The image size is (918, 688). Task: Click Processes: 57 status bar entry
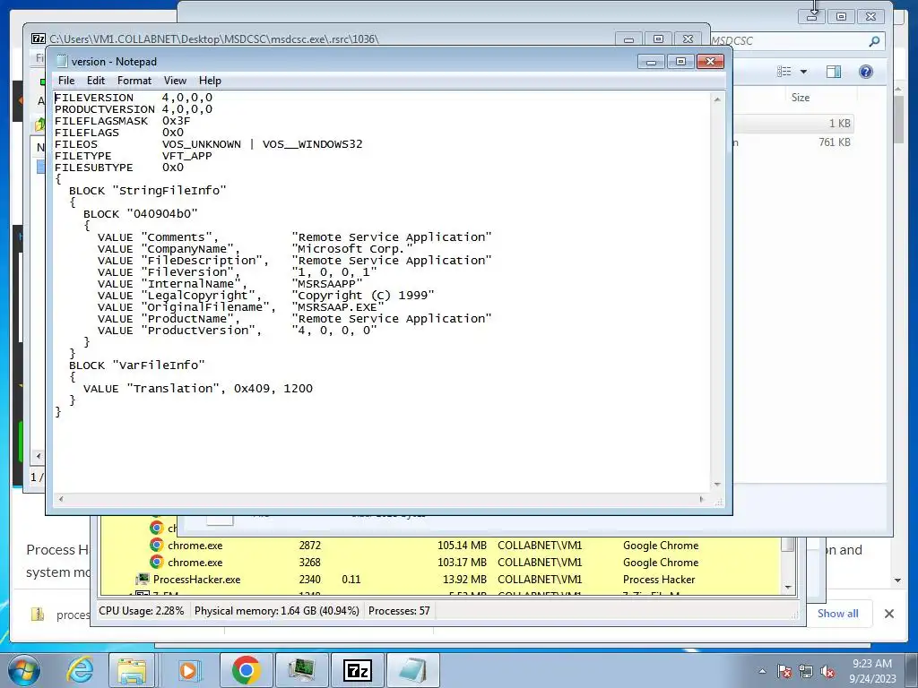tap(399, 611)
